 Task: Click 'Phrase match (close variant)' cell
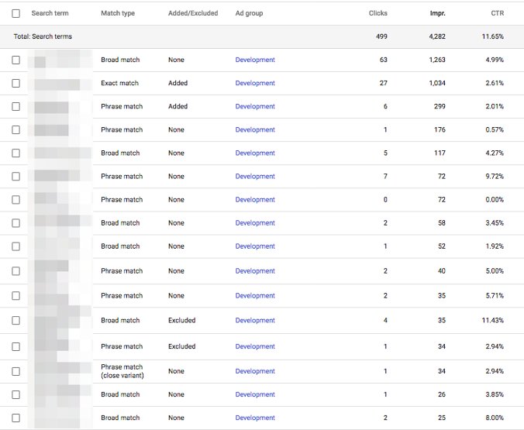pos(122,371)
